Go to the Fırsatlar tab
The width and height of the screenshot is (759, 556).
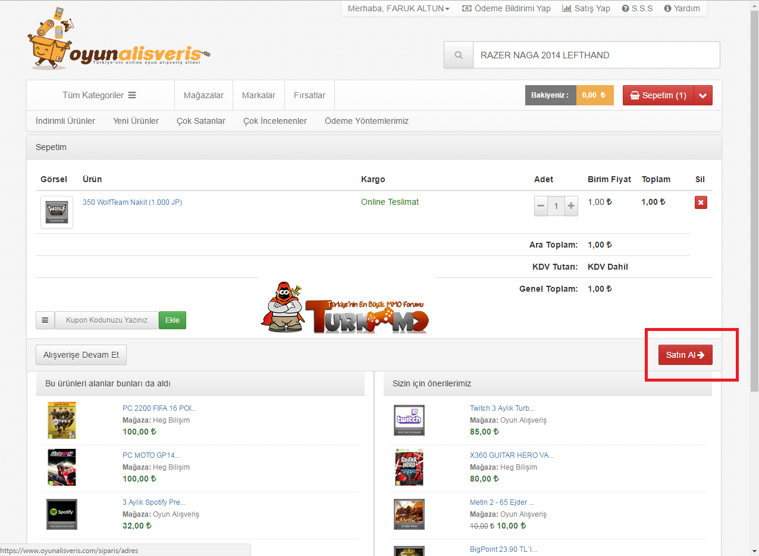tap(309, 95)
